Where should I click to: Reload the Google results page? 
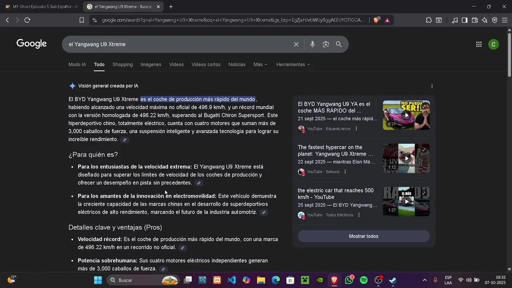click(x=27, y=20)
